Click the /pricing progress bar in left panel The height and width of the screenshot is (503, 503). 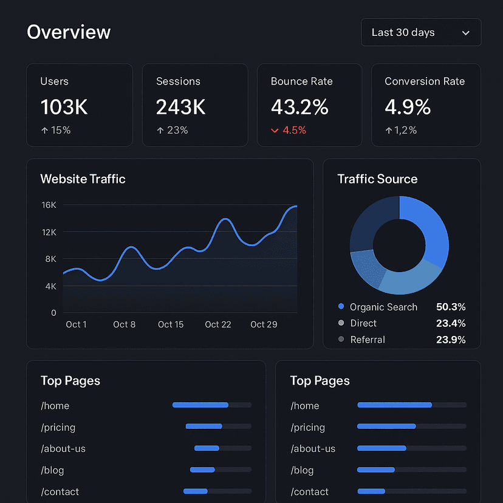click(219, 426)
